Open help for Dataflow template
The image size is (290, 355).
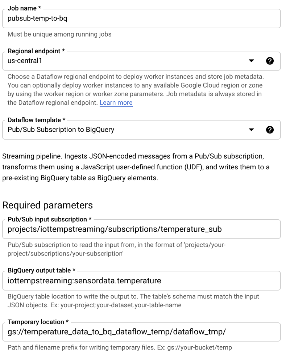click(x=270, y=130)
